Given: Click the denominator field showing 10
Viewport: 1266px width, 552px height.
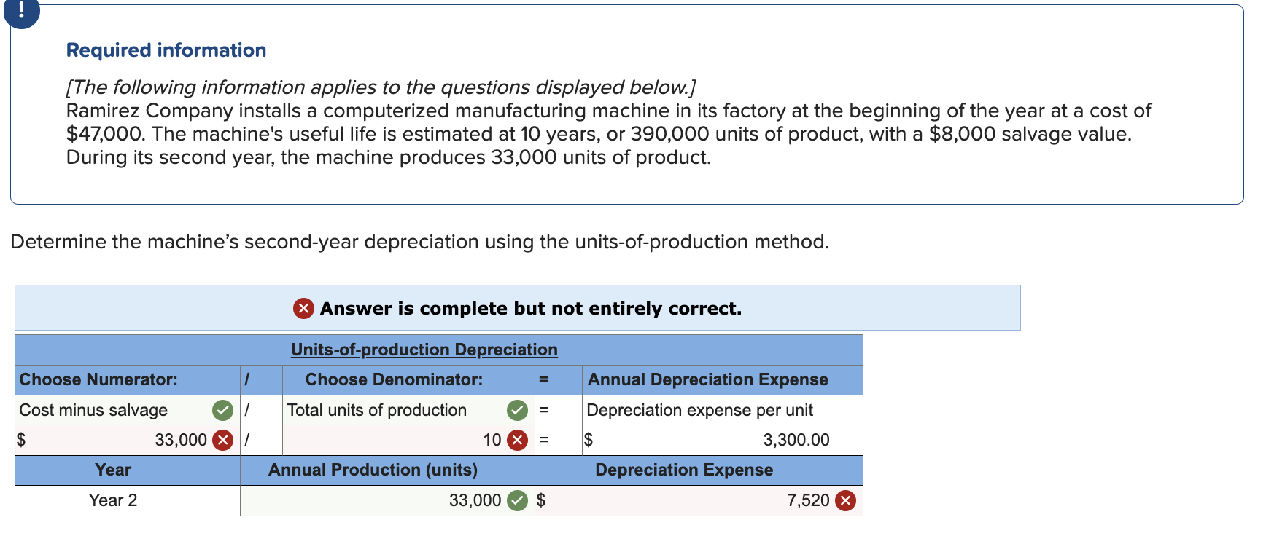Looking at the screenshot, I should (x=408, y=440).
